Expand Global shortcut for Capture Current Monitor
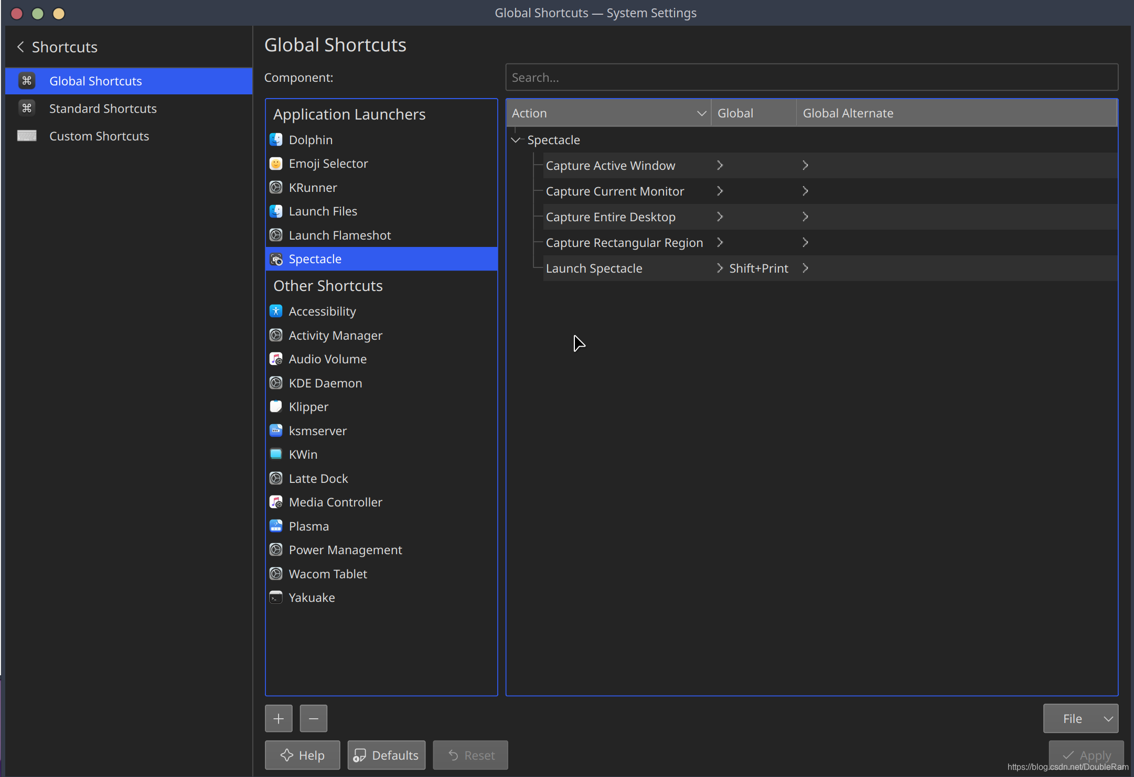 click(720, 191)
